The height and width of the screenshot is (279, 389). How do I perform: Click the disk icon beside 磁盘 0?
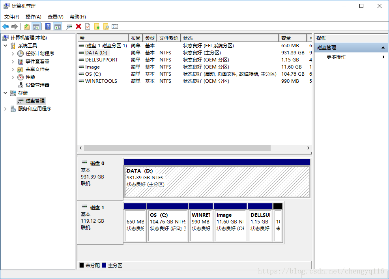click(84, 162)
